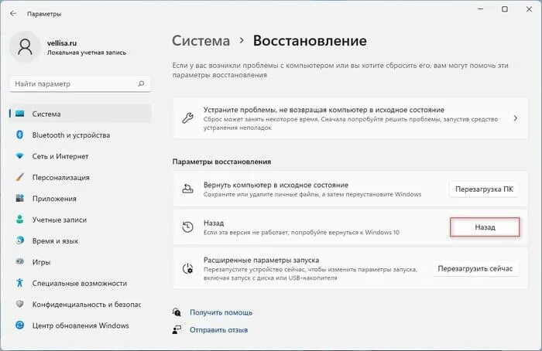Click the Специальные возможности accessibility icon
Image resolution: width=542 pixels, height=351 pixels.
(19, 283)
